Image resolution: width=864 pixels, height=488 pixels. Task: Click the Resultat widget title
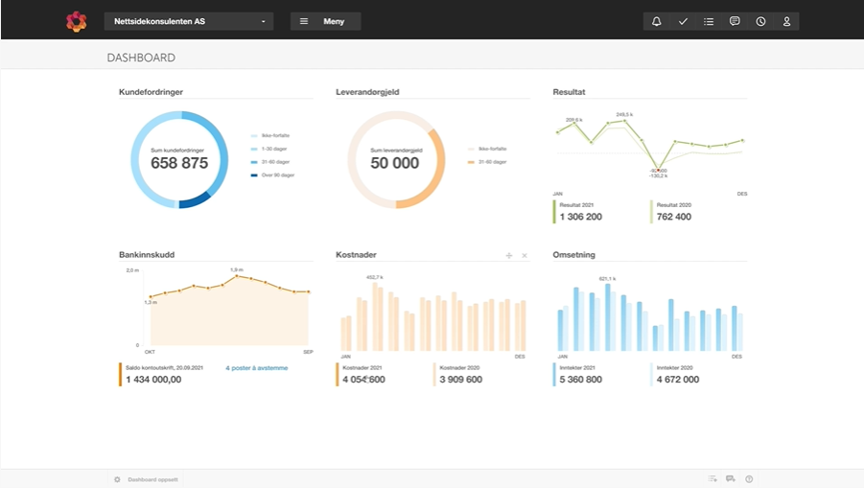coord(569,92)
